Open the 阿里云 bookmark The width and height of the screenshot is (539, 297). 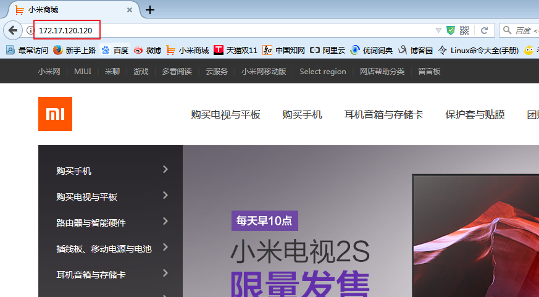328,50
